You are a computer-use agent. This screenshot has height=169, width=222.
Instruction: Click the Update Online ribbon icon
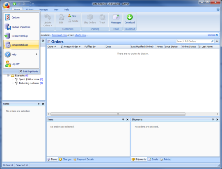click(48, 17)
